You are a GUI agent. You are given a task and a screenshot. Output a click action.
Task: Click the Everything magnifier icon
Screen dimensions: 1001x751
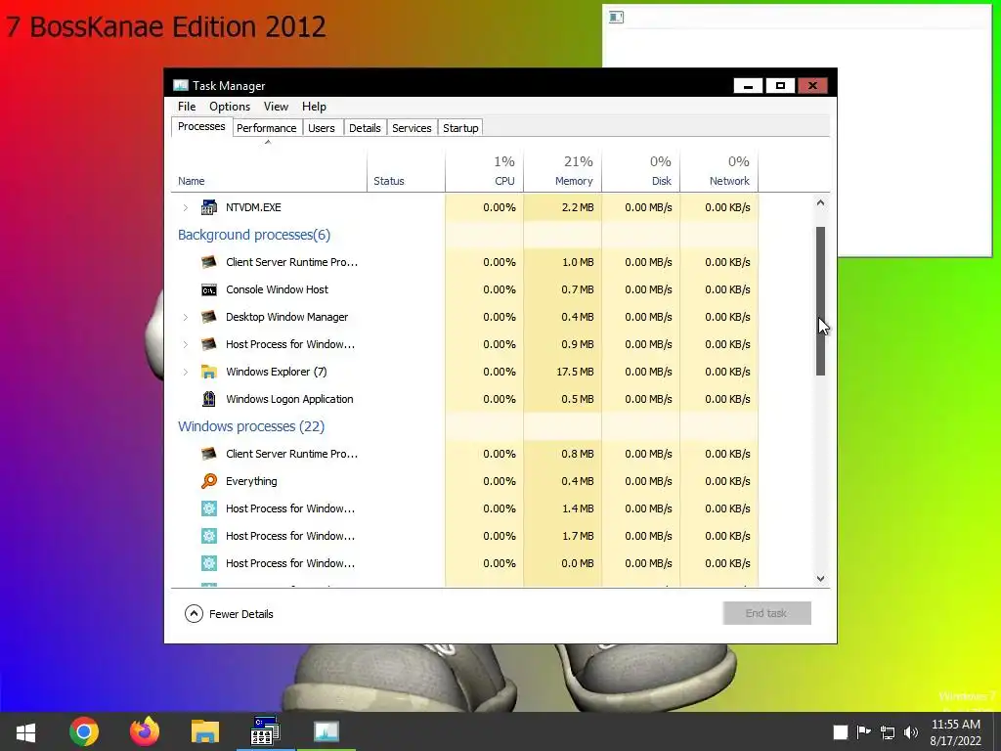[209, 481]
